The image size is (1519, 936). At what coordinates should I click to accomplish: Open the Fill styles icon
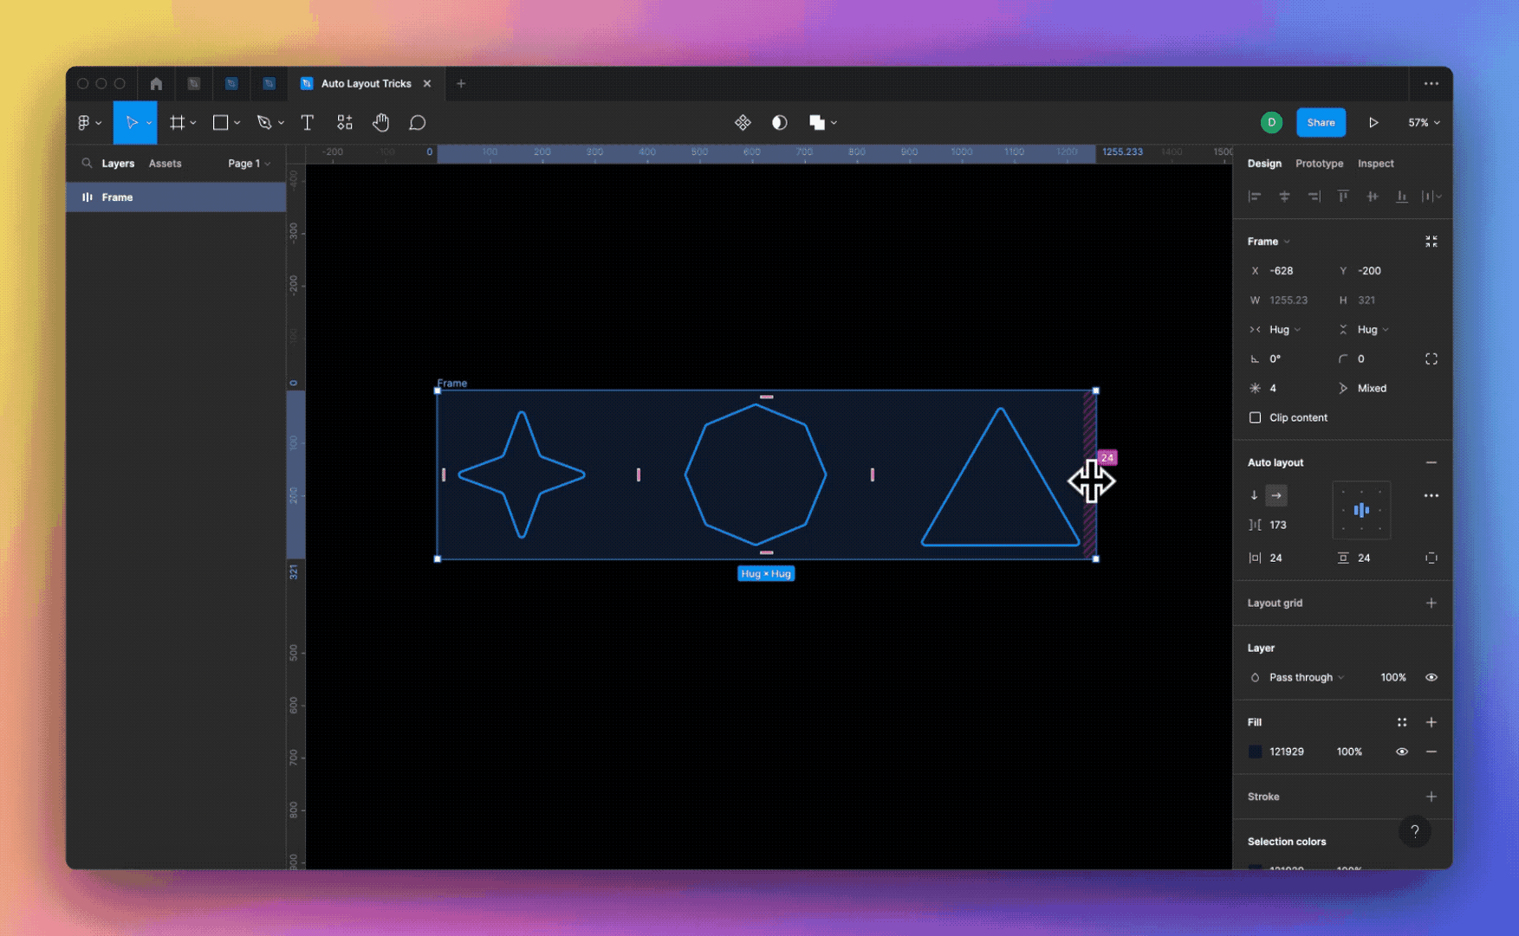pyautogui.click(x=1402, y=723)
